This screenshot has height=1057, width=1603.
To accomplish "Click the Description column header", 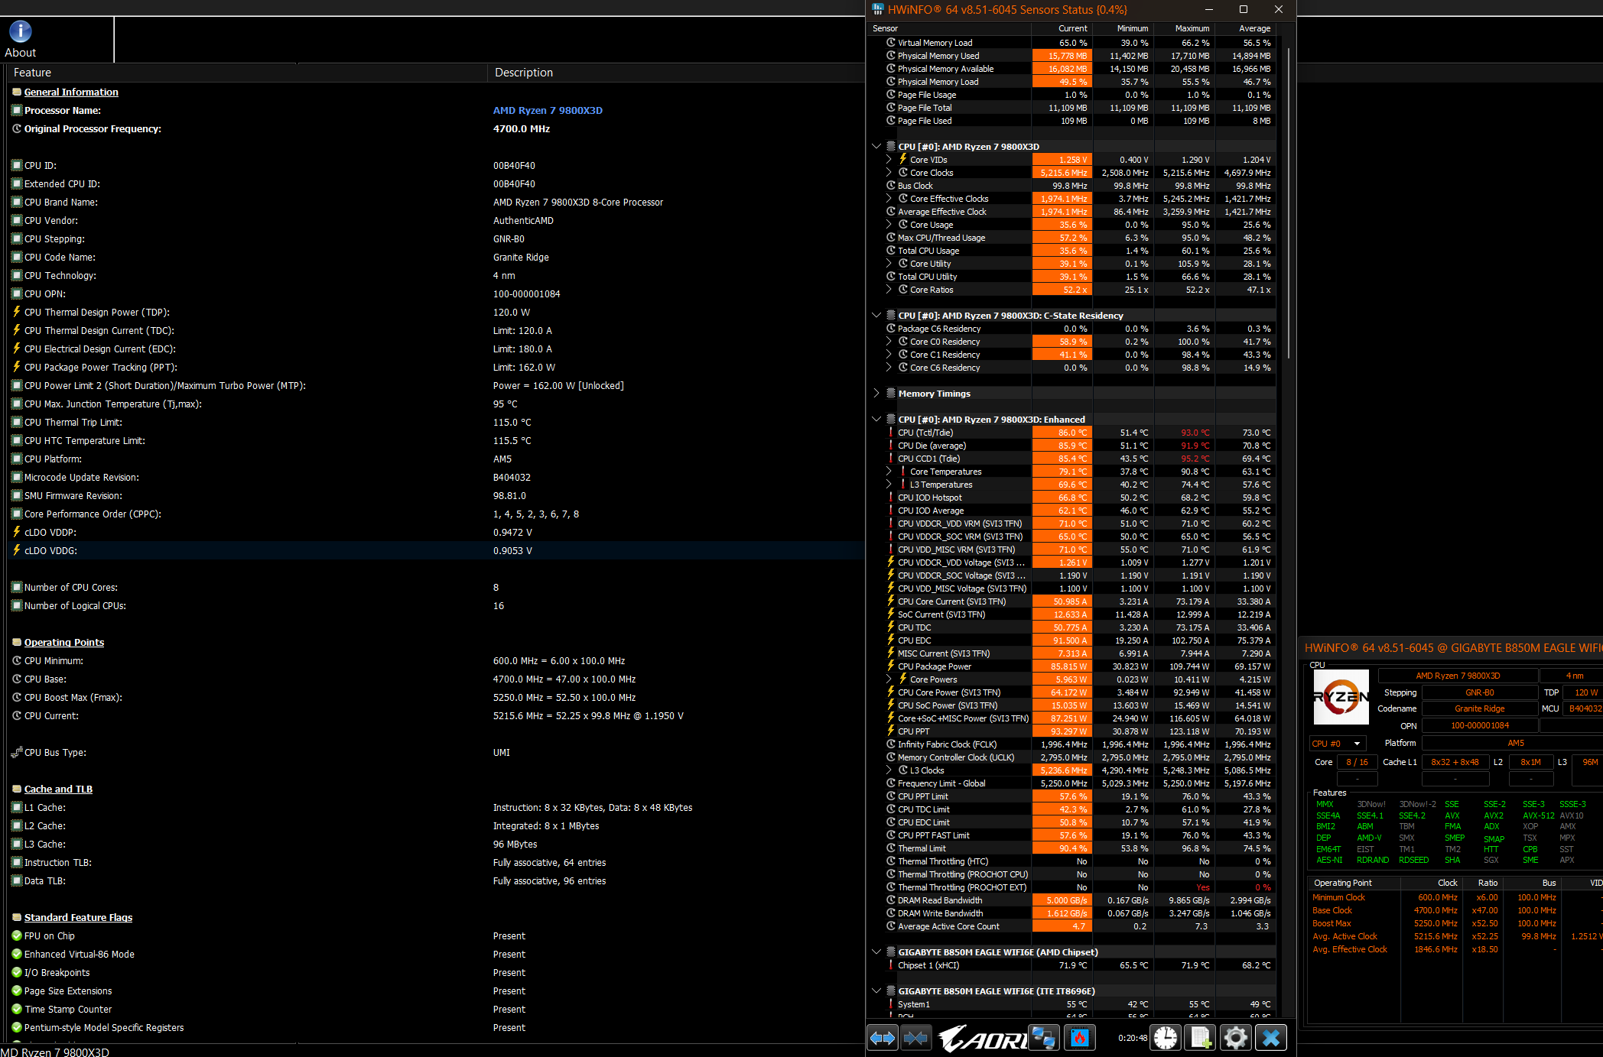I will click(x=676, y=73).
